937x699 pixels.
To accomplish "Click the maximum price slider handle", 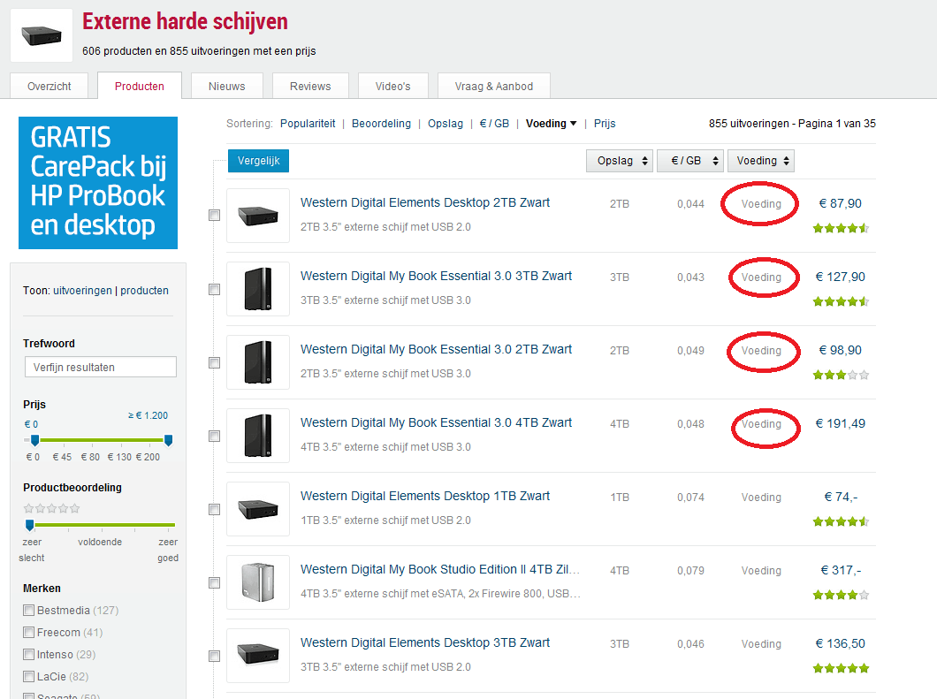I will click(x=169, y=440).
